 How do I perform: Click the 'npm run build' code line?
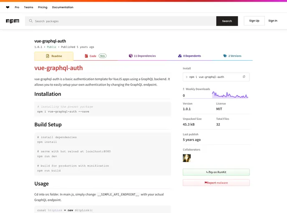coord(49,171)
